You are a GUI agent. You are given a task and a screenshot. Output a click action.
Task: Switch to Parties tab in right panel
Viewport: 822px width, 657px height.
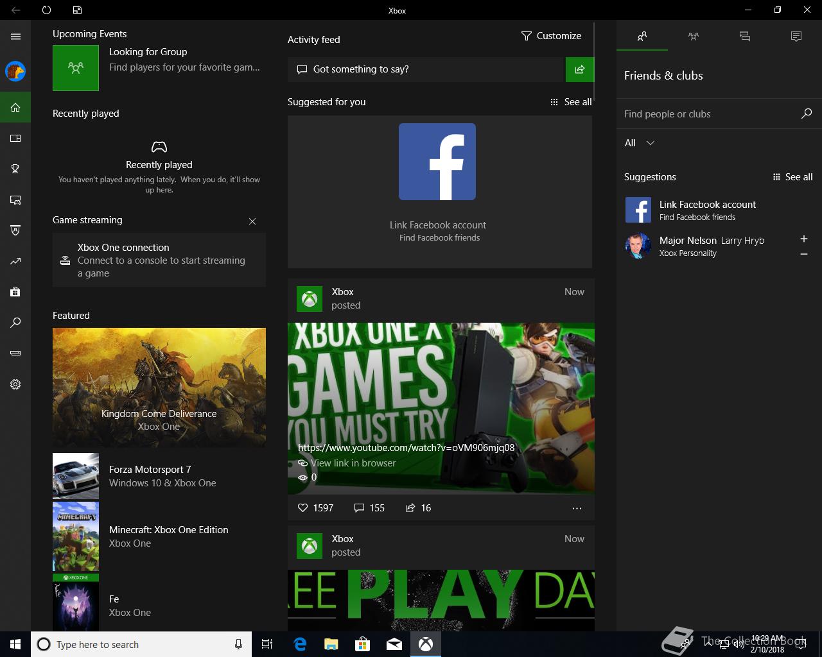(x=694, y=37)
